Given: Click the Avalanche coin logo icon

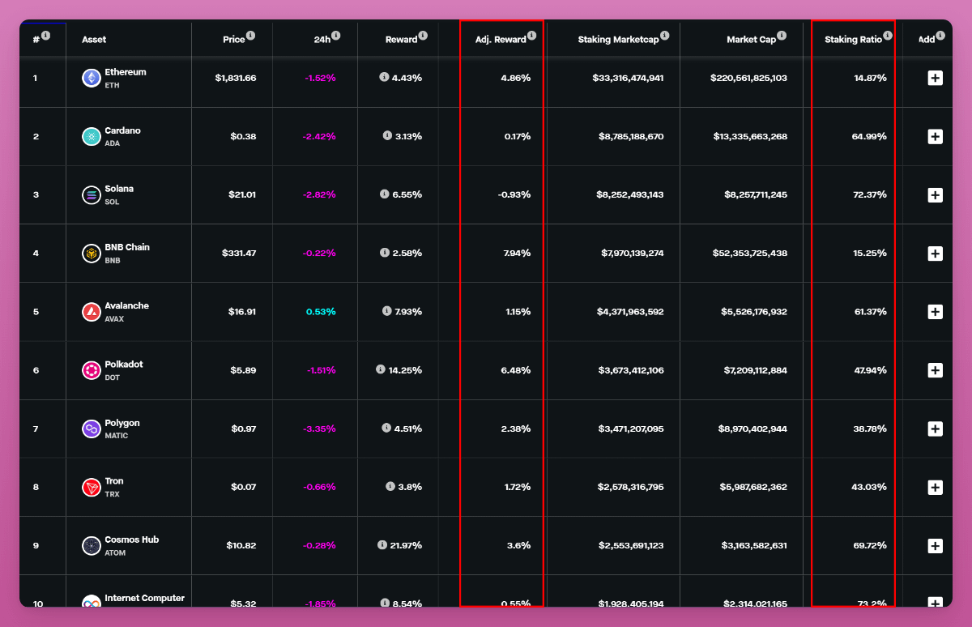Looking at the screenshot, I should coord(92,312).
